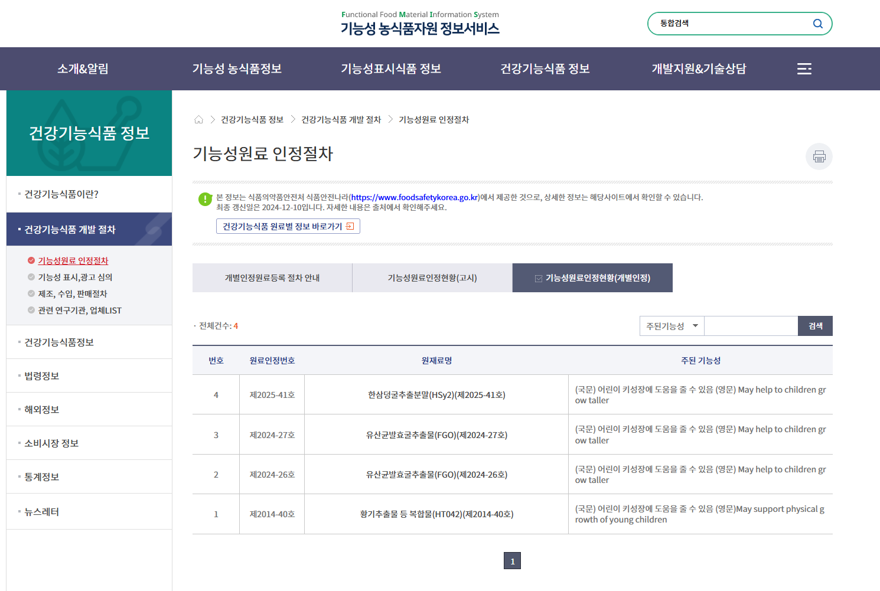Open the hamburger all-menu icon
880x591 pixels.
804,69
